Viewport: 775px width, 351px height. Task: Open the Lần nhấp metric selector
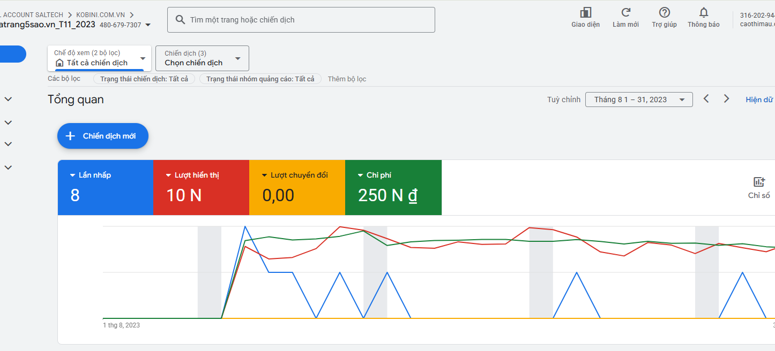point(105,187)
